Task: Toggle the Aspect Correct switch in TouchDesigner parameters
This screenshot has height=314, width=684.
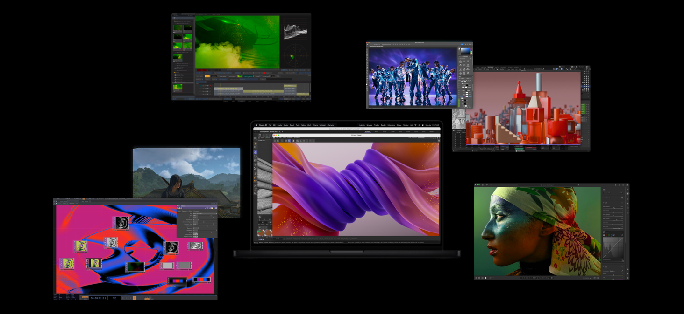Action: click(195, 237)
